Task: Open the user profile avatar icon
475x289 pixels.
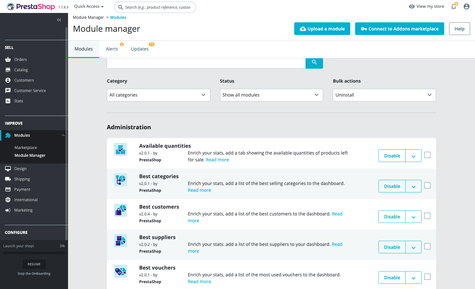Action: tap(467, 6)
